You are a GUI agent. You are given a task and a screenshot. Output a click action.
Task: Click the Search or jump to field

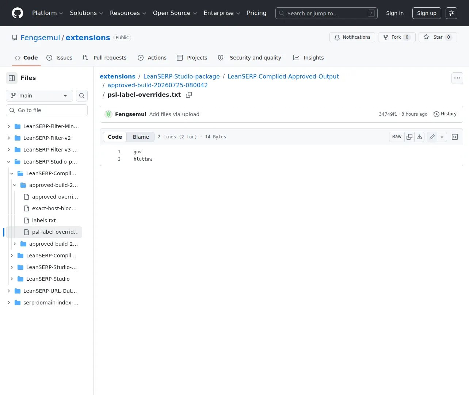(x=327, y=13)
